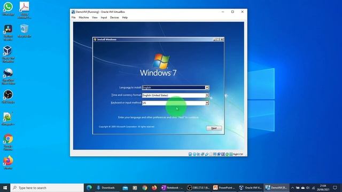Open the notification center icon

click(335, 188)
